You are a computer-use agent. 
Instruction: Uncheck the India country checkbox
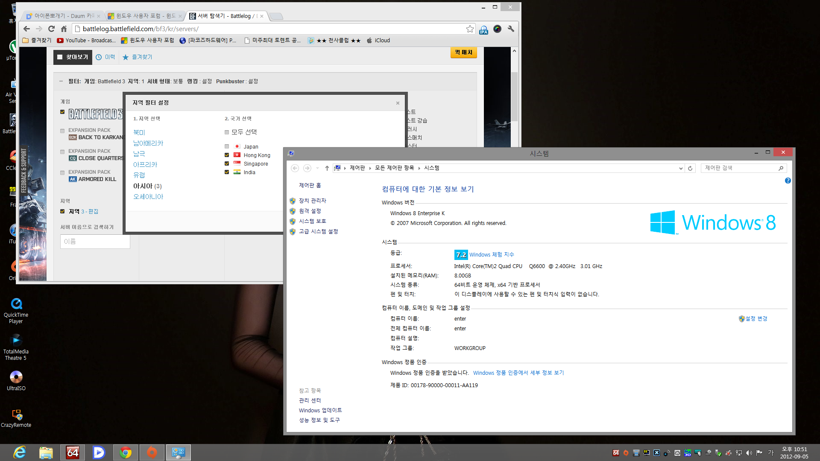[227, 172]
